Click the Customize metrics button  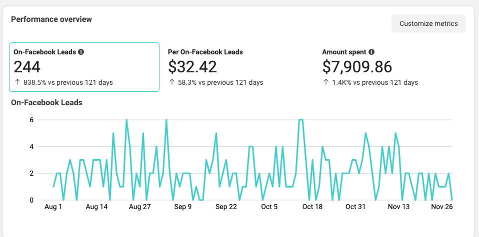pos(428,23)
